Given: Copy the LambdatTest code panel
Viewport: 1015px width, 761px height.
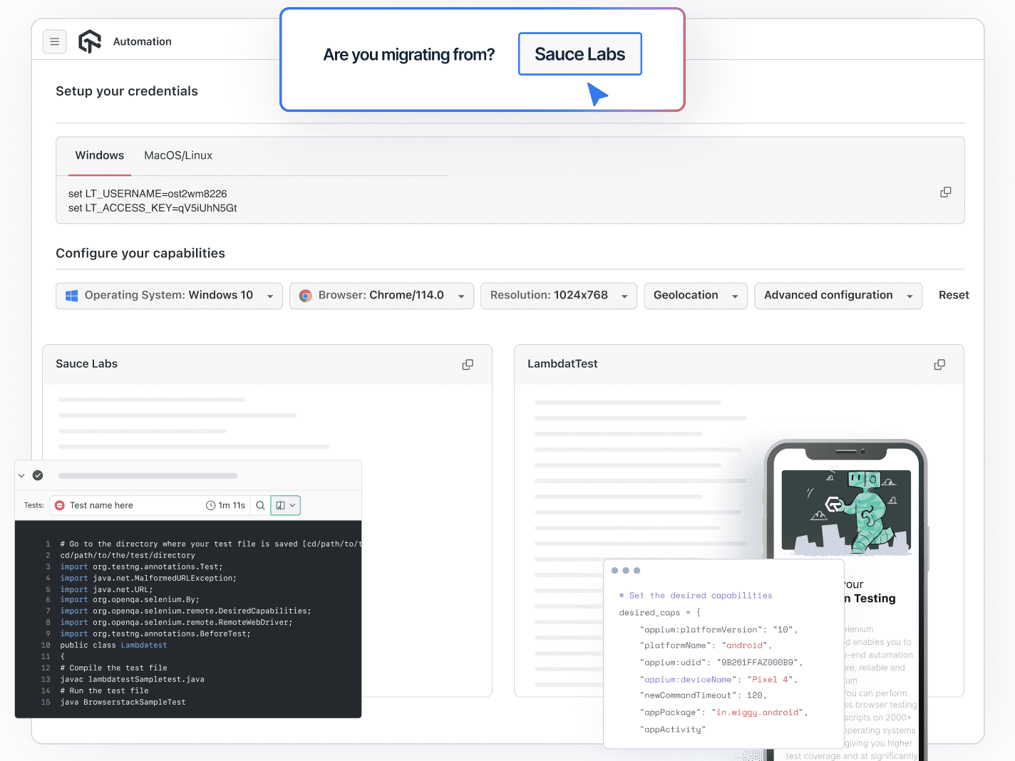Looking at the screenshot, I should point(939,365).
